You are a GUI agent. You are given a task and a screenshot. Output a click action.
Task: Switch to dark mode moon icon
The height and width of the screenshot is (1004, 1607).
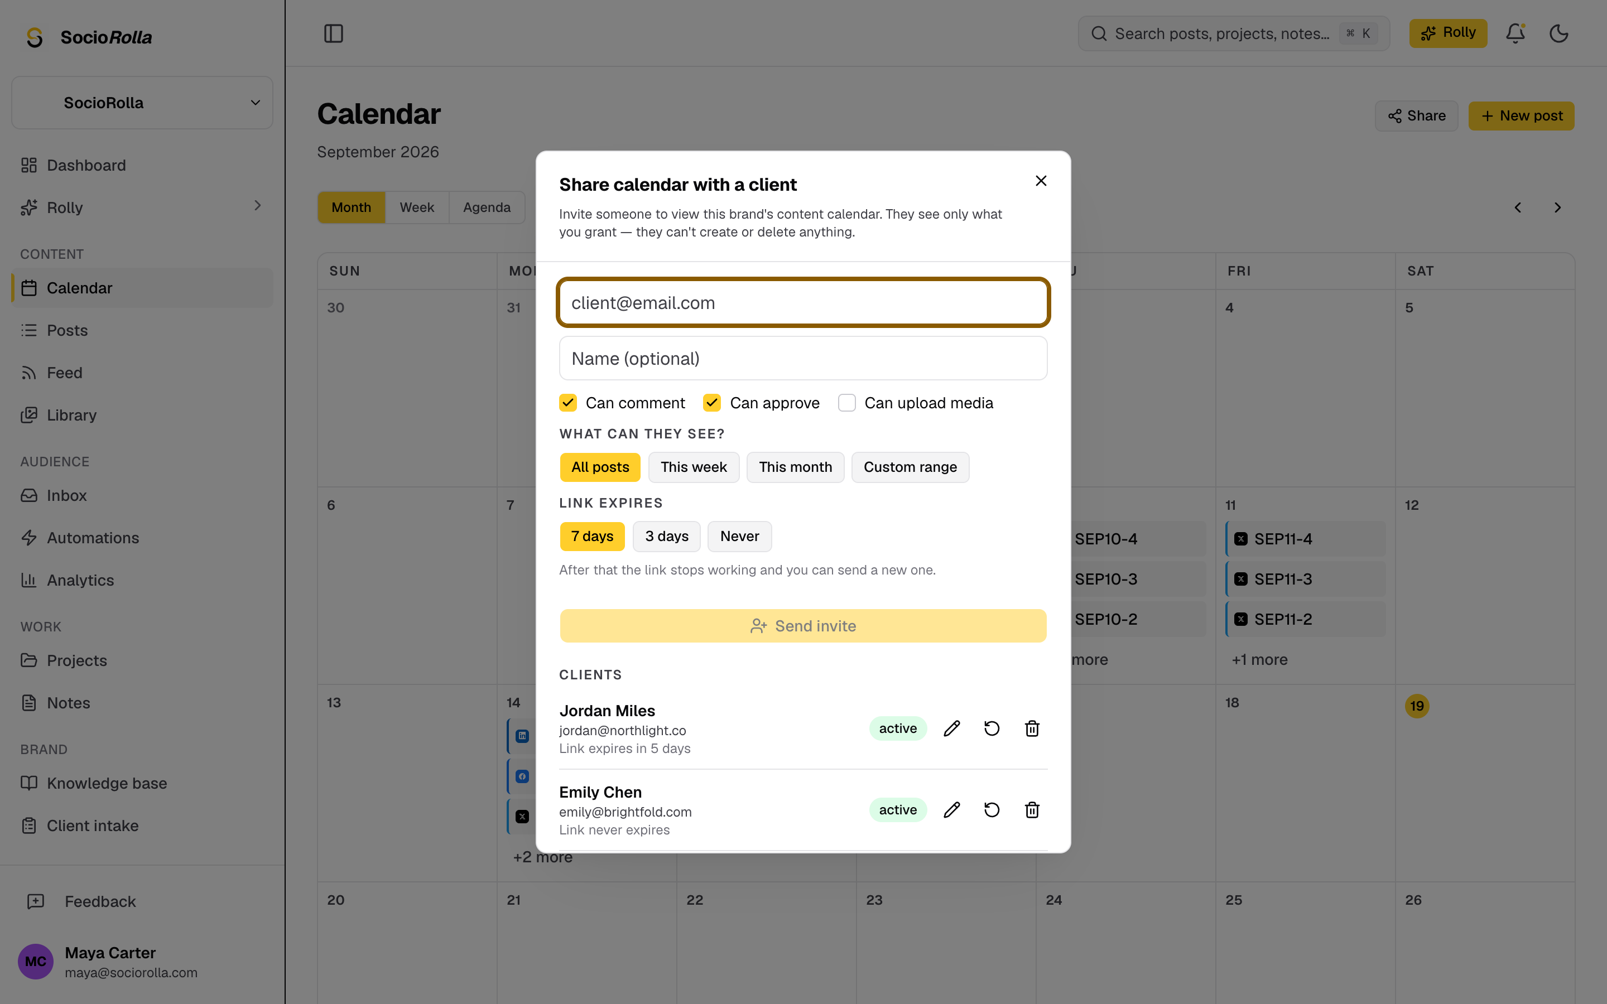coord(1558,33)
